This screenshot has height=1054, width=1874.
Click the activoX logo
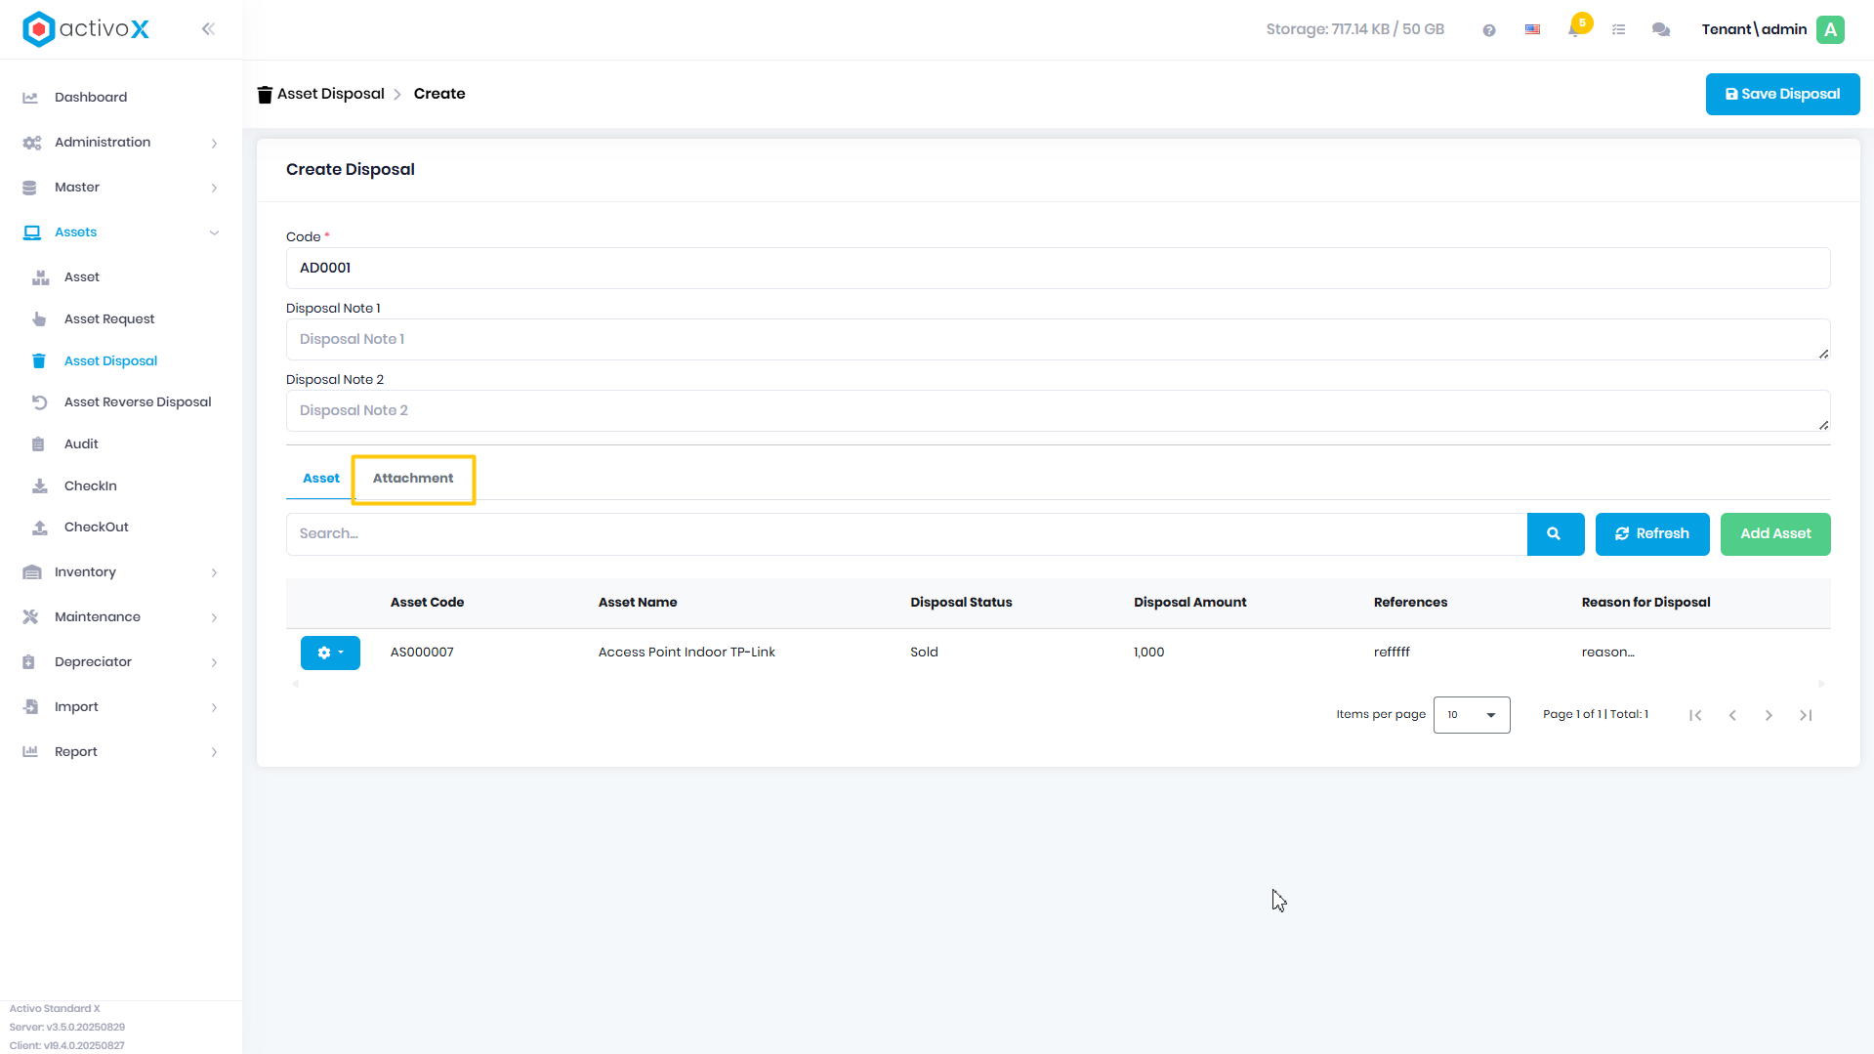coord(86,29)
